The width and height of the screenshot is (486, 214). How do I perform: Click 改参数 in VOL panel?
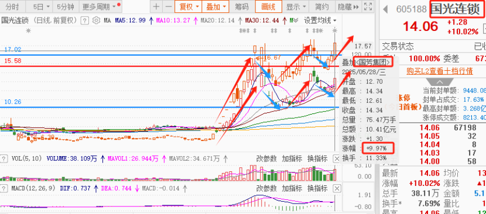click(266, 159)
